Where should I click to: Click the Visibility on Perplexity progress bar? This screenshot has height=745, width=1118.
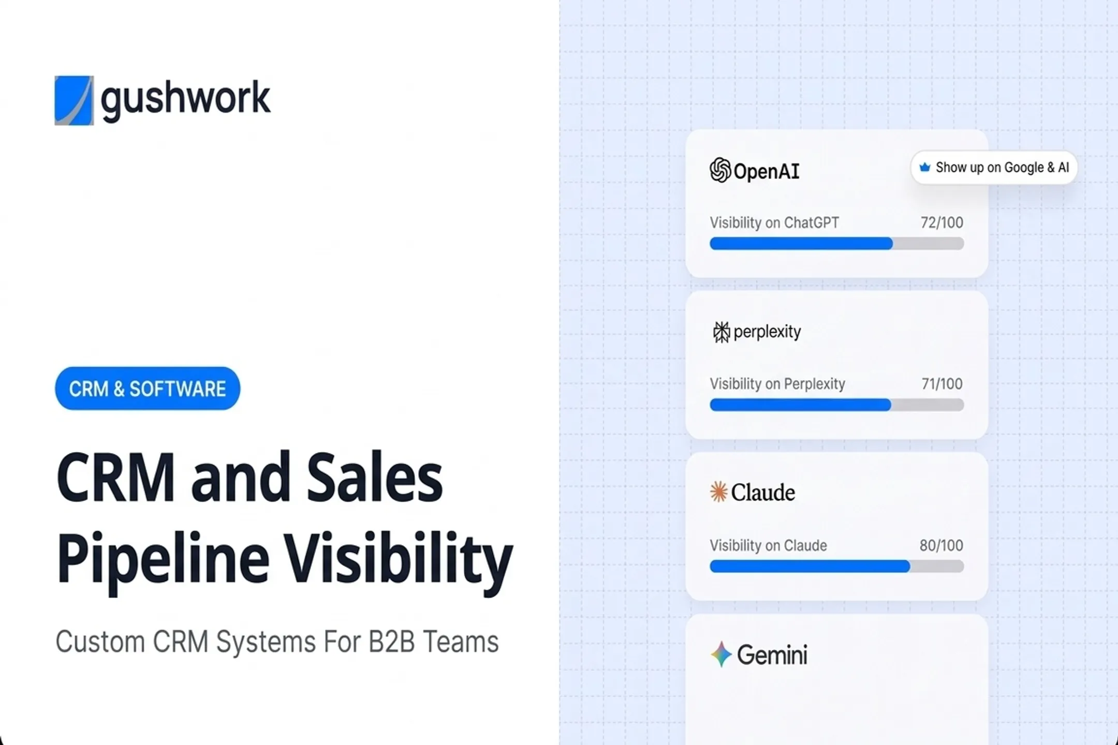[x=836, y=405]
